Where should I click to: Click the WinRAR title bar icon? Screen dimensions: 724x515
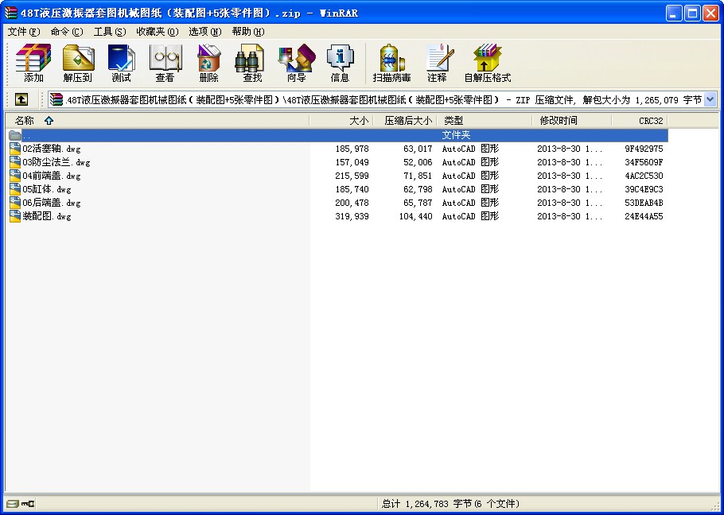pos(11,13)
